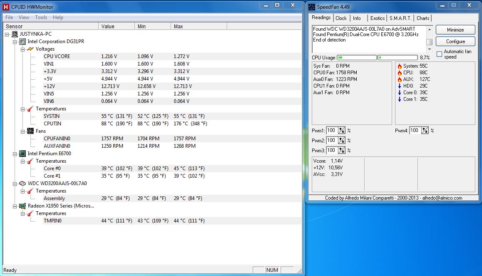Collapse the Radeon X1950 Series node
482x276 pixels.
15,206
